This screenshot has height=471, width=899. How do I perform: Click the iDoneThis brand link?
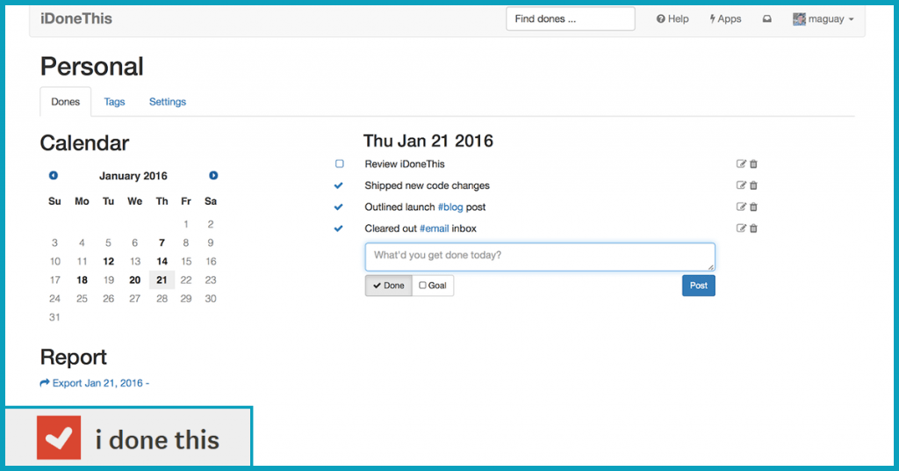click(x=76, y=19)
